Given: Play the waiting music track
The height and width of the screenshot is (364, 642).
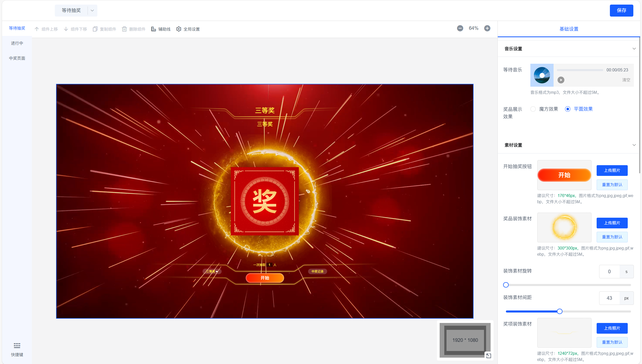Looking at the screenshot, I should click(561, 80).
